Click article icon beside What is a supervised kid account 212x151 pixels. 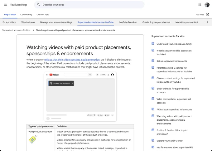[x=153, y=50]
